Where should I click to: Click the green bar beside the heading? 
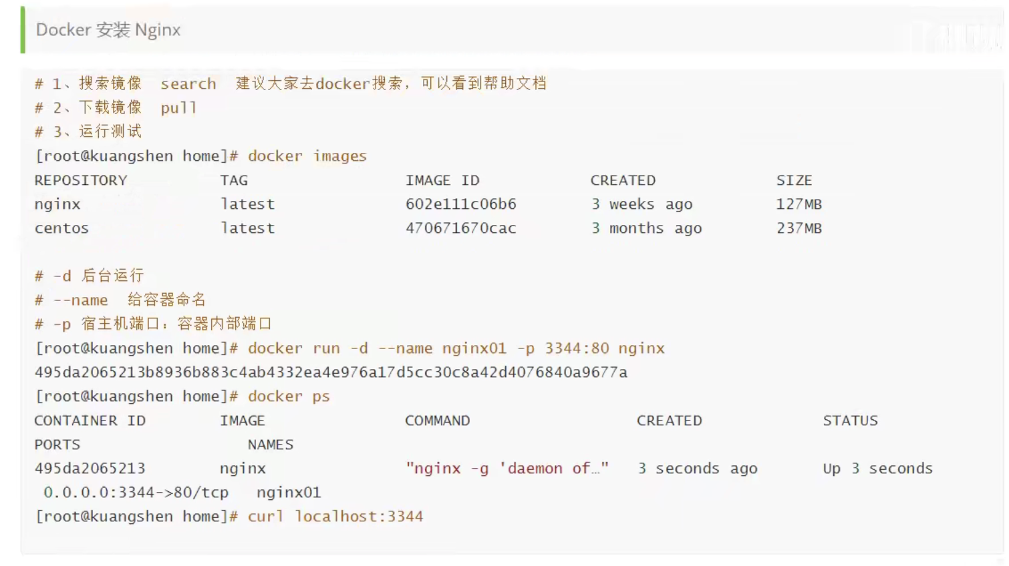point(23,30)
